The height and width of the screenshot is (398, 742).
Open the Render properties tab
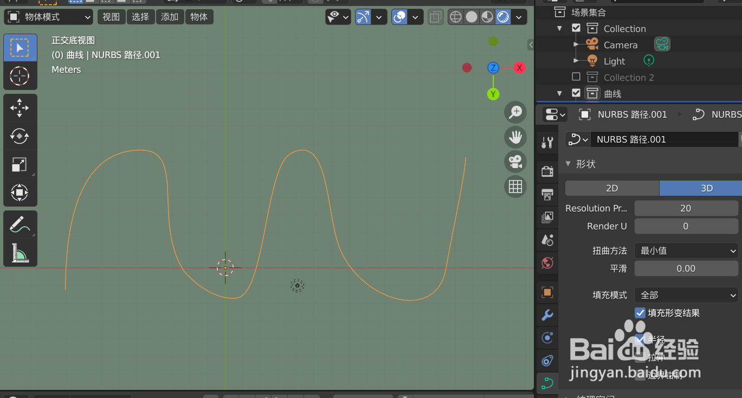[547, 171]
